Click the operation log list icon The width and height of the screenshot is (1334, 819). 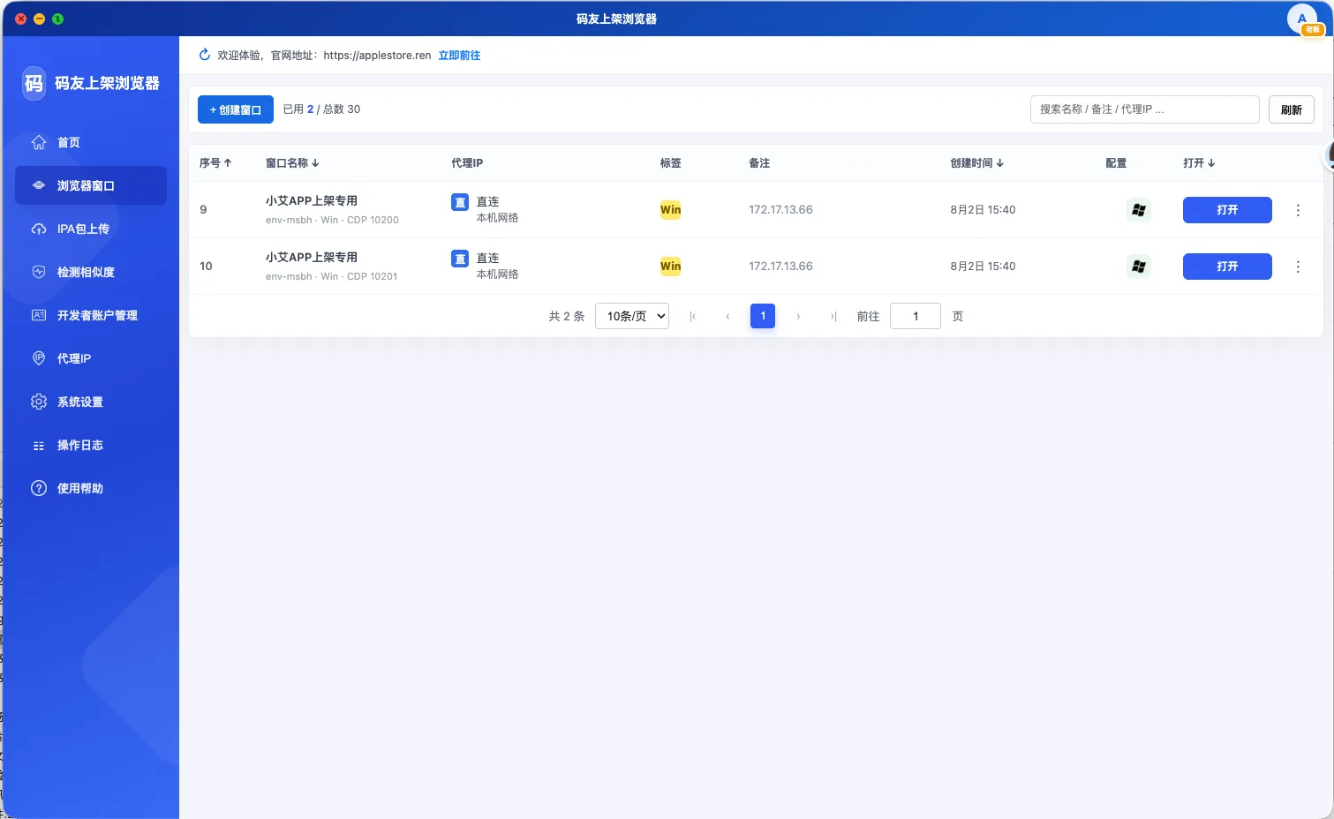(x=39, y=446)
